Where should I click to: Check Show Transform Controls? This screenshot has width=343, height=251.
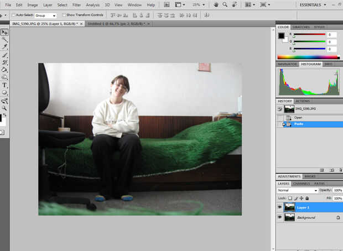pos(64,15)
